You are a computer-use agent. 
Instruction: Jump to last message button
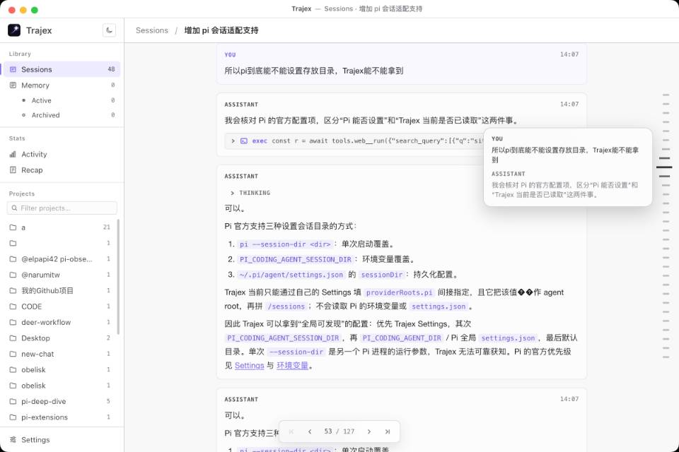pos(388,432)
